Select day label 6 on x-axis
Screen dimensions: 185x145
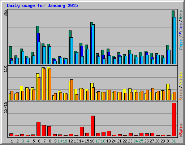39,141
